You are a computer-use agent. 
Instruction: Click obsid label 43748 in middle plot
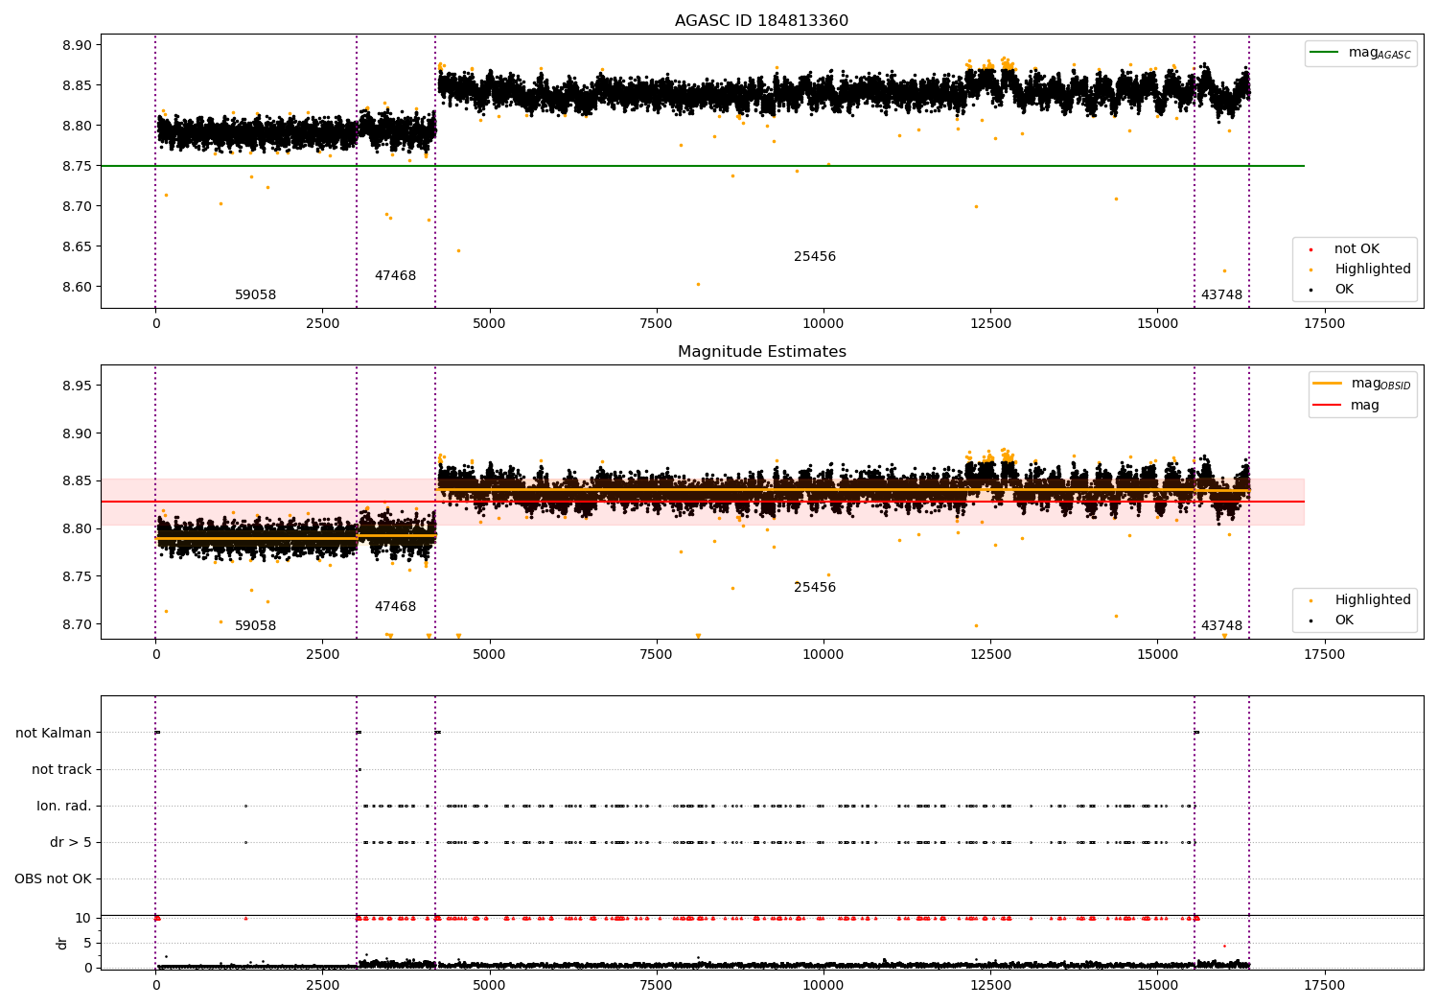pyautogui.click(x=1221, y=626)
